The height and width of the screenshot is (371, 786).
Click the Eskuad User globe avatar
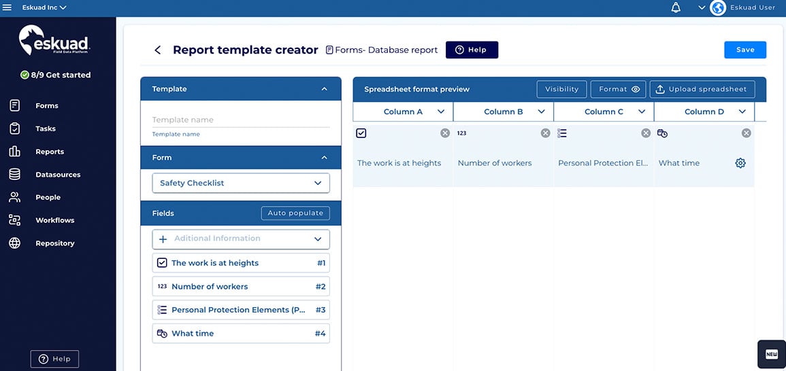click(718, 7)
